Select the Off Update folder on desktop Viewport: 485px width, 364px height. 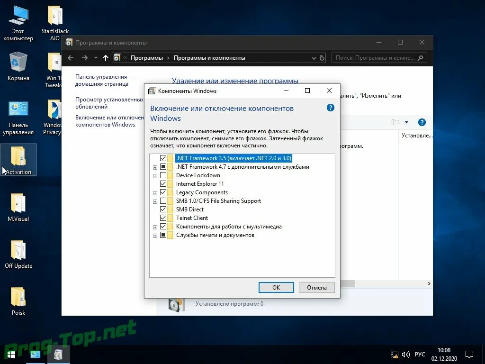coord(18,254)
